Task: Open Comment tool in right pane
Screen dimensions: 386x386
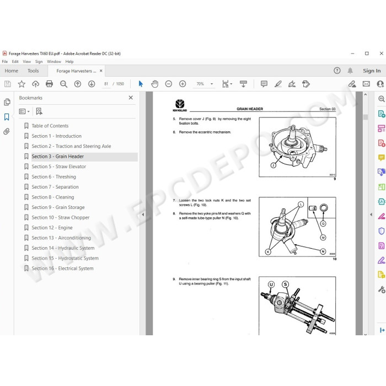Action: coord(381,157)
